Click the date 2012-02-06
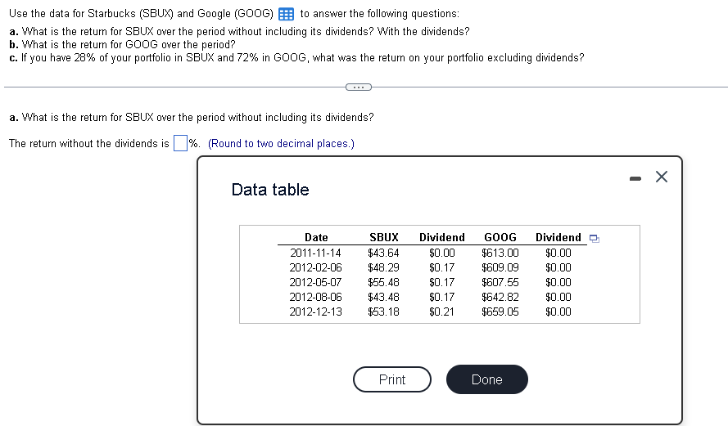The width and height of the screenshot is (728, 426). click(x=316, y=268)
